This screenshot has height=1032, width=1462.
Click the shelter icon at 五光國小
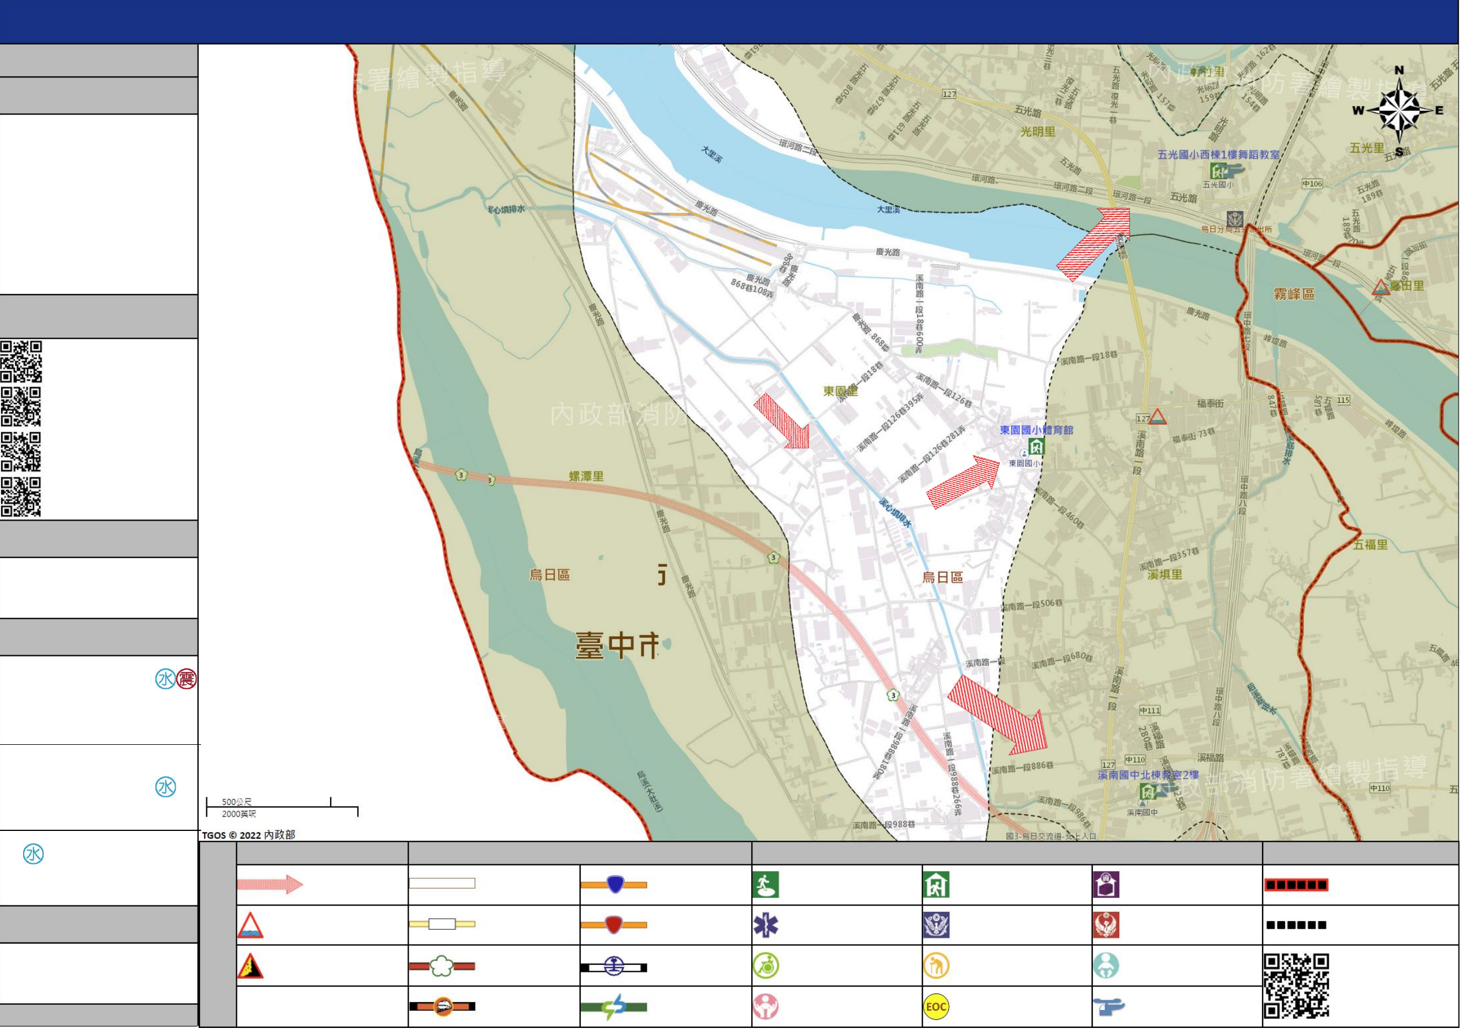click(x=1218, y=170)
